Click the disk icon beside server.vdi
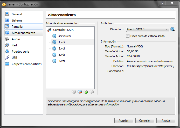Viewport: 180px width, 128px height. tap(54, 36)
